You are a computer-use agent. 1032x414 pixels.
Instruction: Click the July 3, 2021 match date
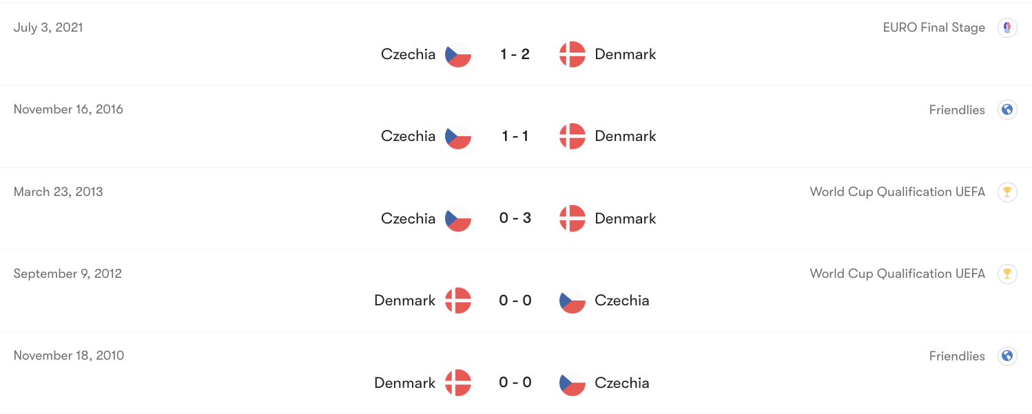click(x=48, y=28)
